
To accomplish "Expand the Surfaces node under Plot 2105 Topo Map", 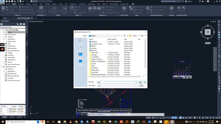I will (4, 37).
